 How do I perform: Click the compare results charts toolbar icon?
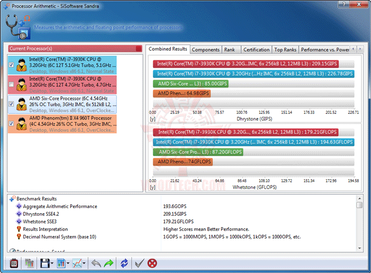(x=29, y=263)
